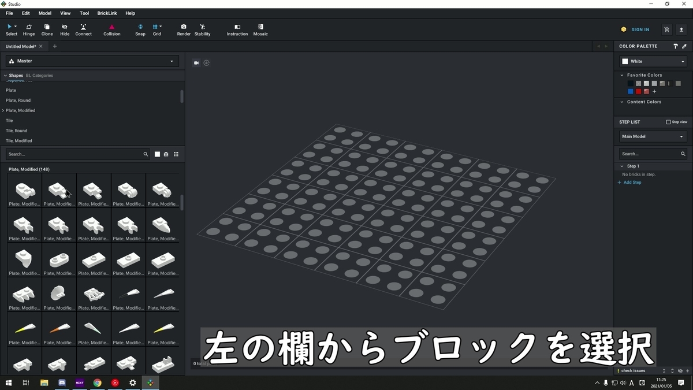Open the shopping cart icon
The width and height of the screenshot is (693, 390).
pyautogui.click(x=667, y=29)
